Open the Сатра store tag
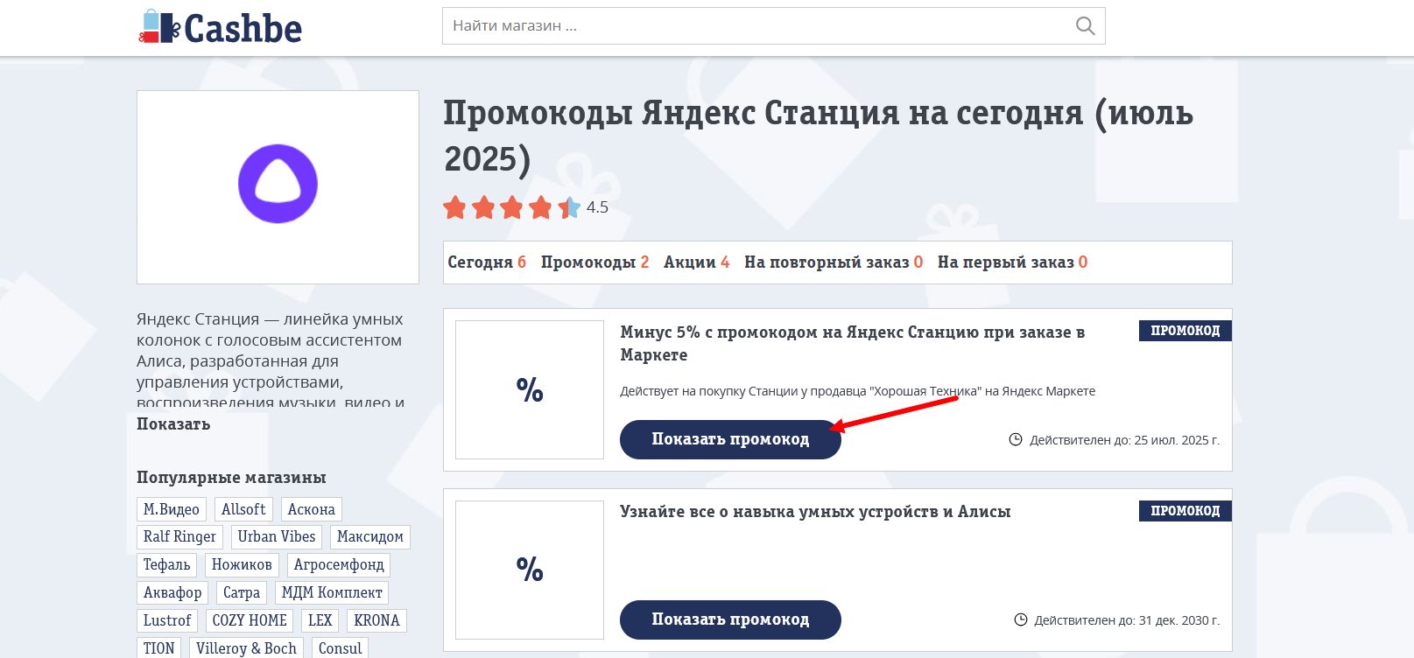Screen dimensions: 1414x658 242,593
